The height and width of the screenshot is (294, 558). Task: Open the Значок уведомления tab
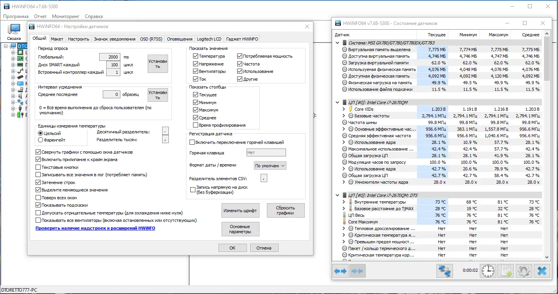click(114, 39)
